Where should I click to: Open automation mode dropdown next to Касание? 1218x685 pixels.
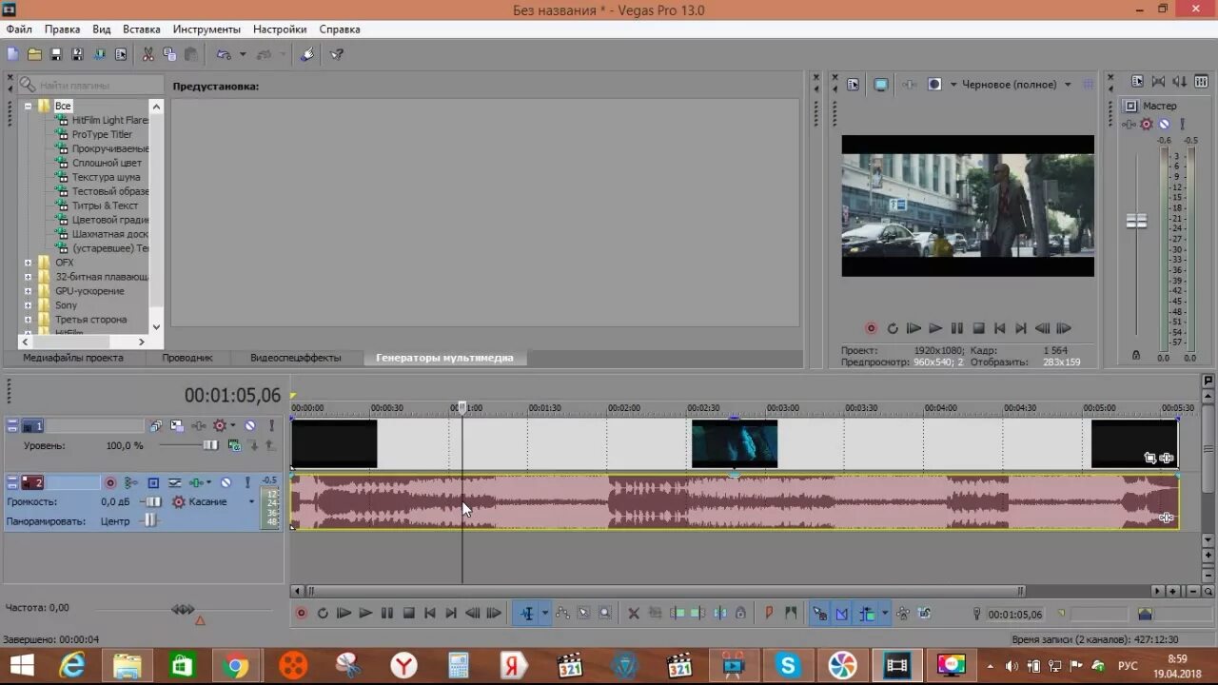coord(251,501)
